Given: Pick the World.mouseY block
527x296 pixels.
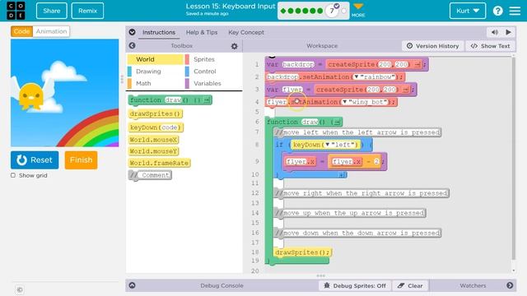Looking at the screenshot, I should click(x=154, y=151).
